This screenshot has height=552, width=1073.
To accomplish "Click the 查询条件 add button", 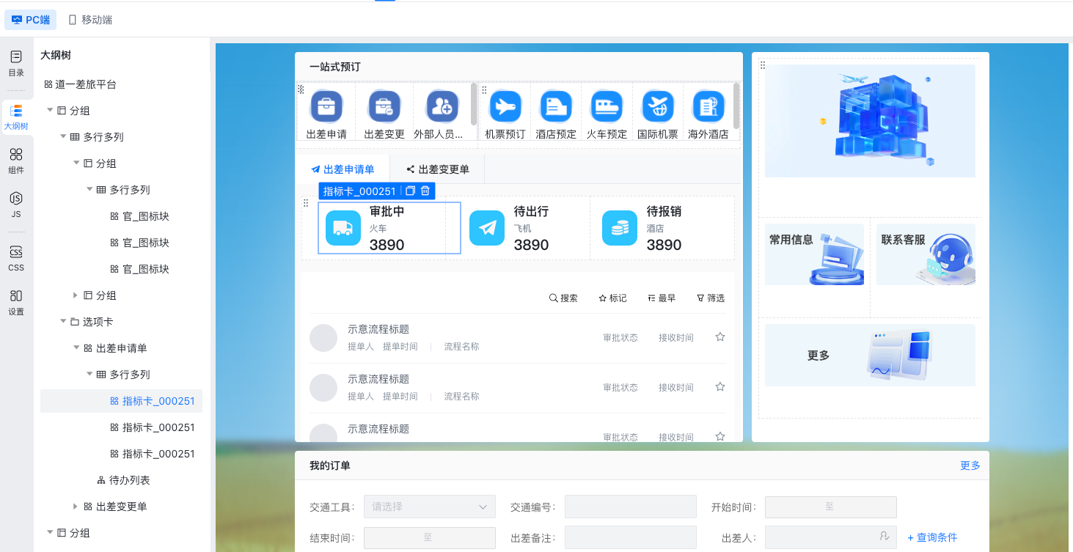I will (932, 537).
